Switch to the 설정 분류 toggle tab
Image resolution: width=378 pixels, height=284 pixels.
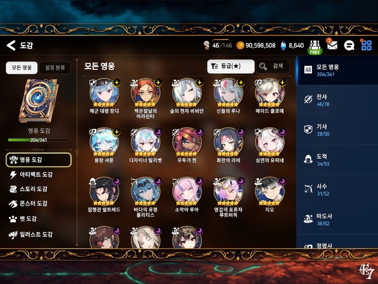coord(55,67)
